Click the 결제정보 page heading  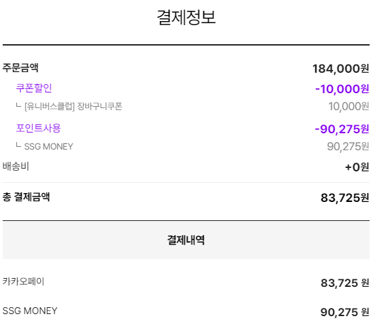pyautogui.click(x=187, y=18)
